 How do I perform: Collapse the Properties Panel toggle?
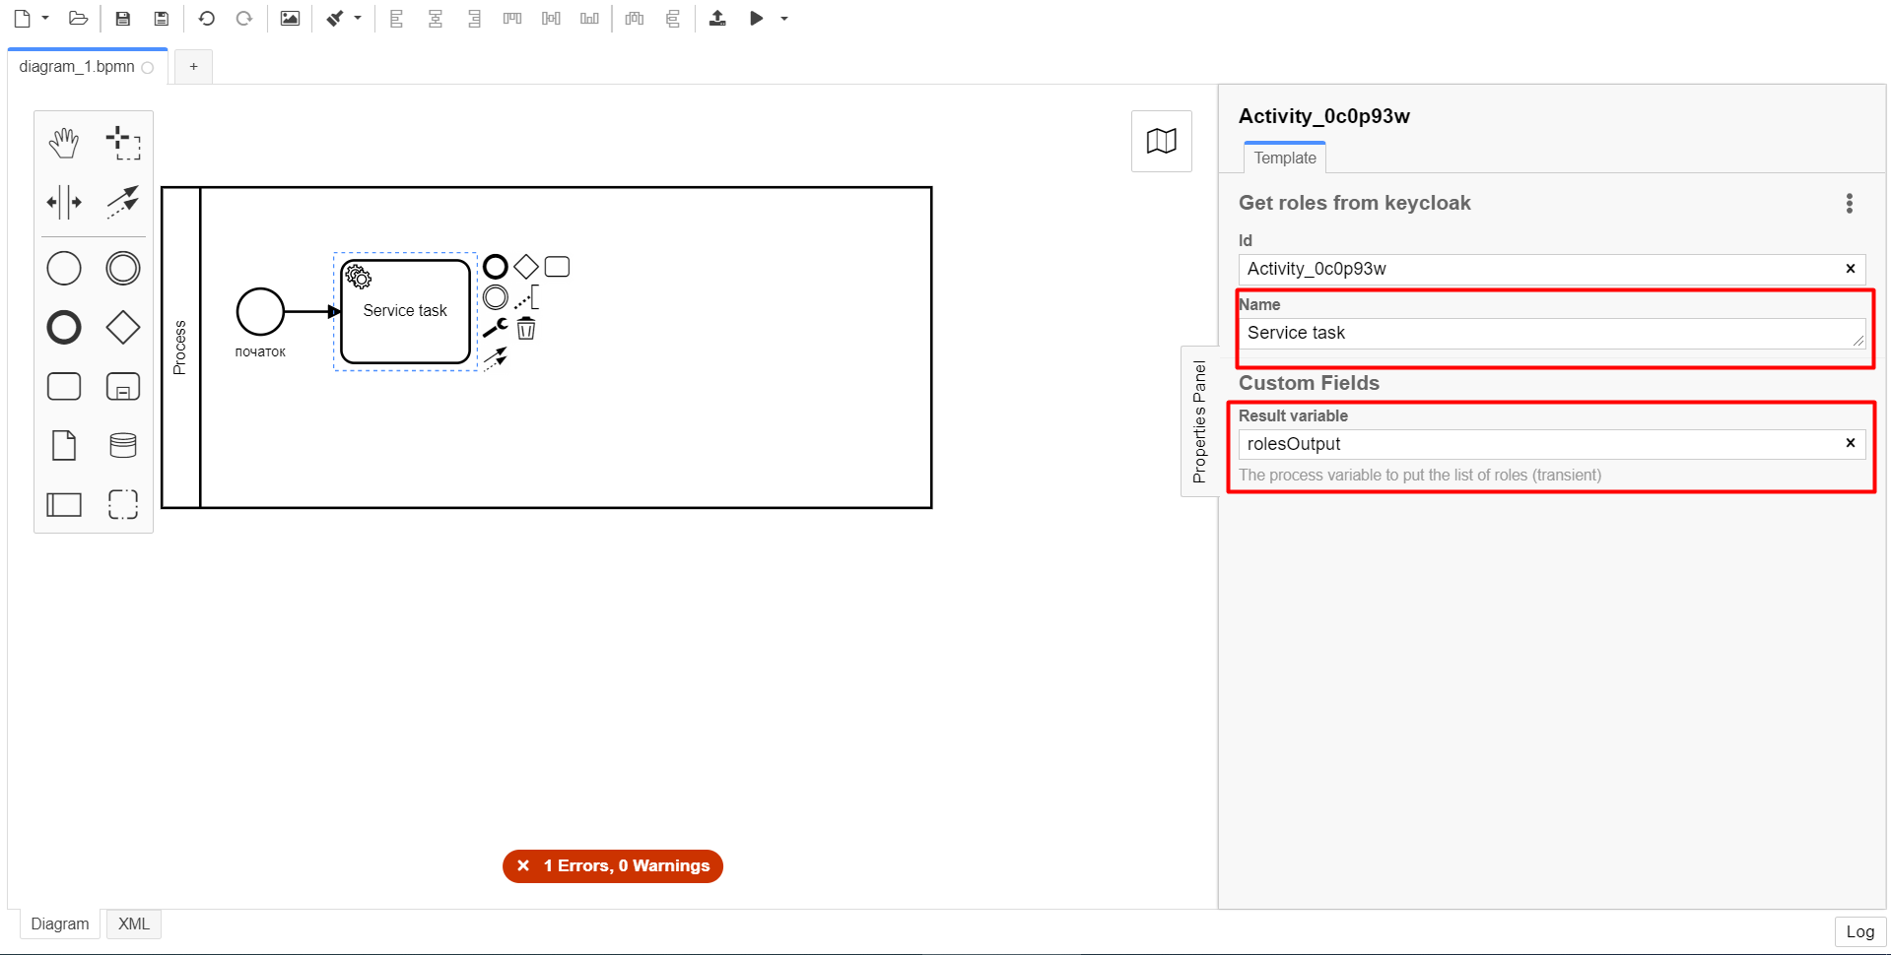1199,421
